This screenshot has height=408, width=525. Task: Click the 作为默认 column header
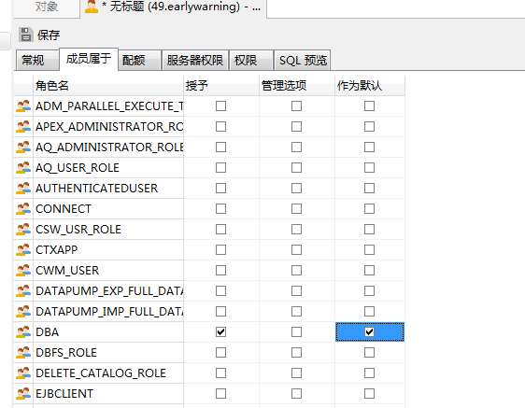(370, 86)
